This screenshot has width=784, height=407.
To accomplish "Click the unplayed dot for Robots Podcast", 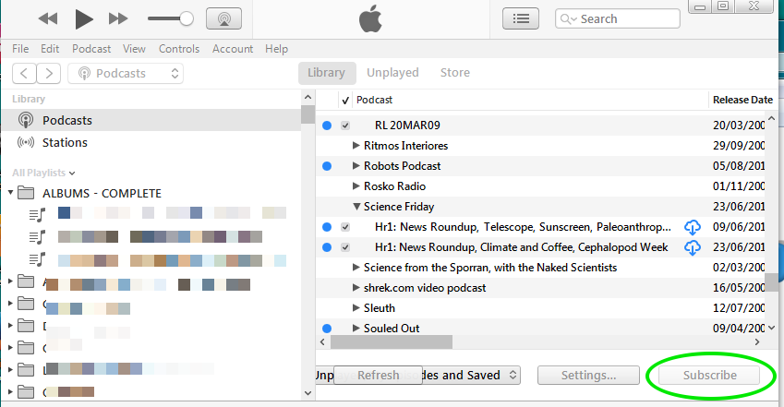I will coord(327,166).
